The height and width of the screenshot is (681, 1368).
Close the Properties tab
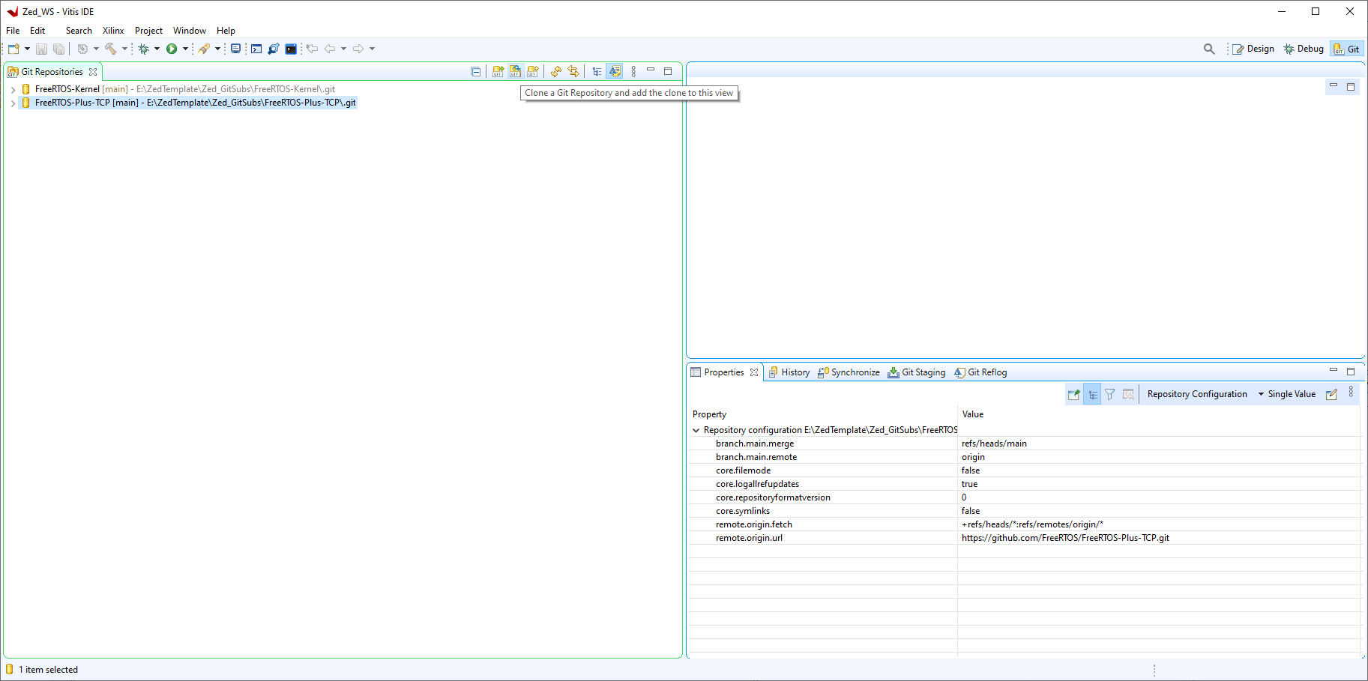click(754, 372)
